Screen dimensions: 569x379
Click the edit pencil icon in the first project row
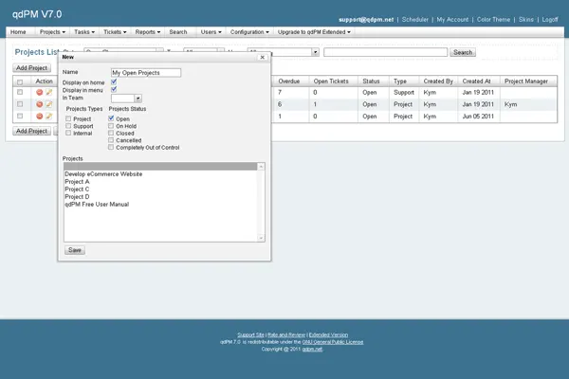48,92
